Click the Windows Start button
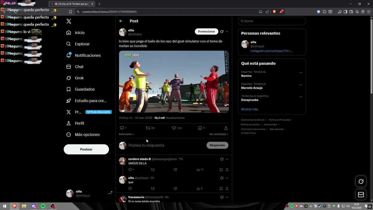Viewport: 373px width, 210px height. pos(5,206)
